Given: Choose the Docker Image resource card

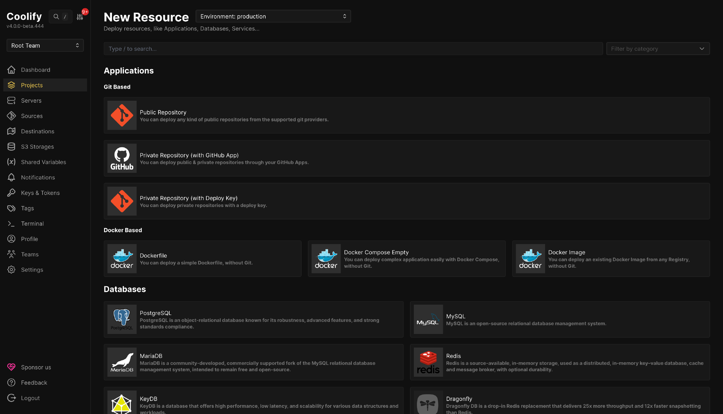Looking at the screenshot, I should click(x=610, y=259).
